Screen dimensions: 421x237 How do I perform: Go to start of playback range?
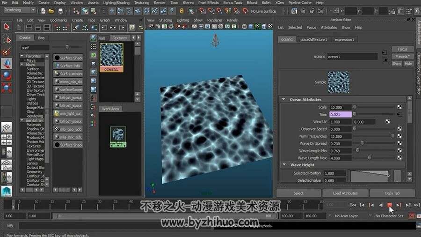[x=353, y=205]
